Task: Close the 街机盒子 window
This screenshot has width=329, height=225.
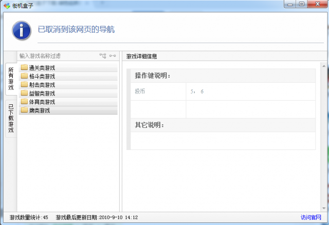Action: pyautogui.click(x=318, y=4)
